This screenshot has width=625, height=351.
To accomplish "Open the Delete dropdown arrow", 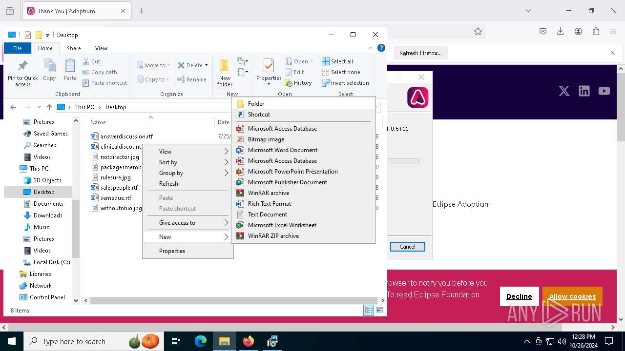I will (x=206, y=65).
